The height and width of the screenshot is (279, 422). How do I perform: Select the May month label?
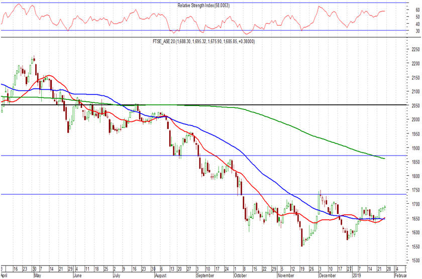point(37,275)
